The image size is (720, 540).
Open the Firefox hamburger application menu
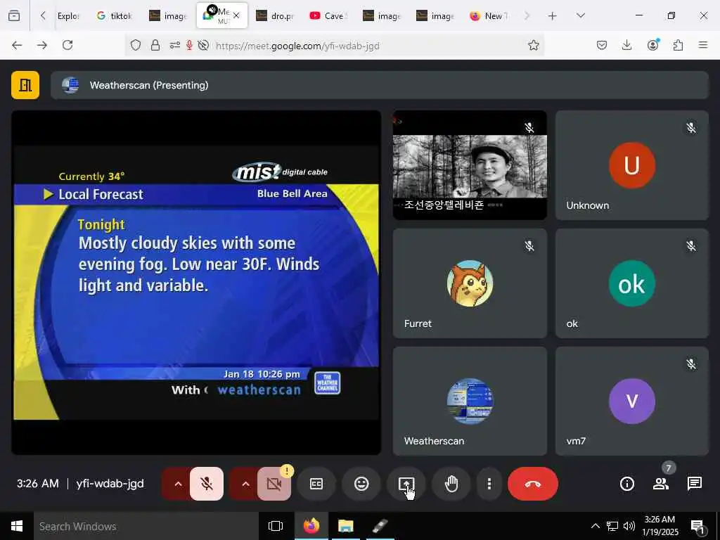(x=703, y=45)
